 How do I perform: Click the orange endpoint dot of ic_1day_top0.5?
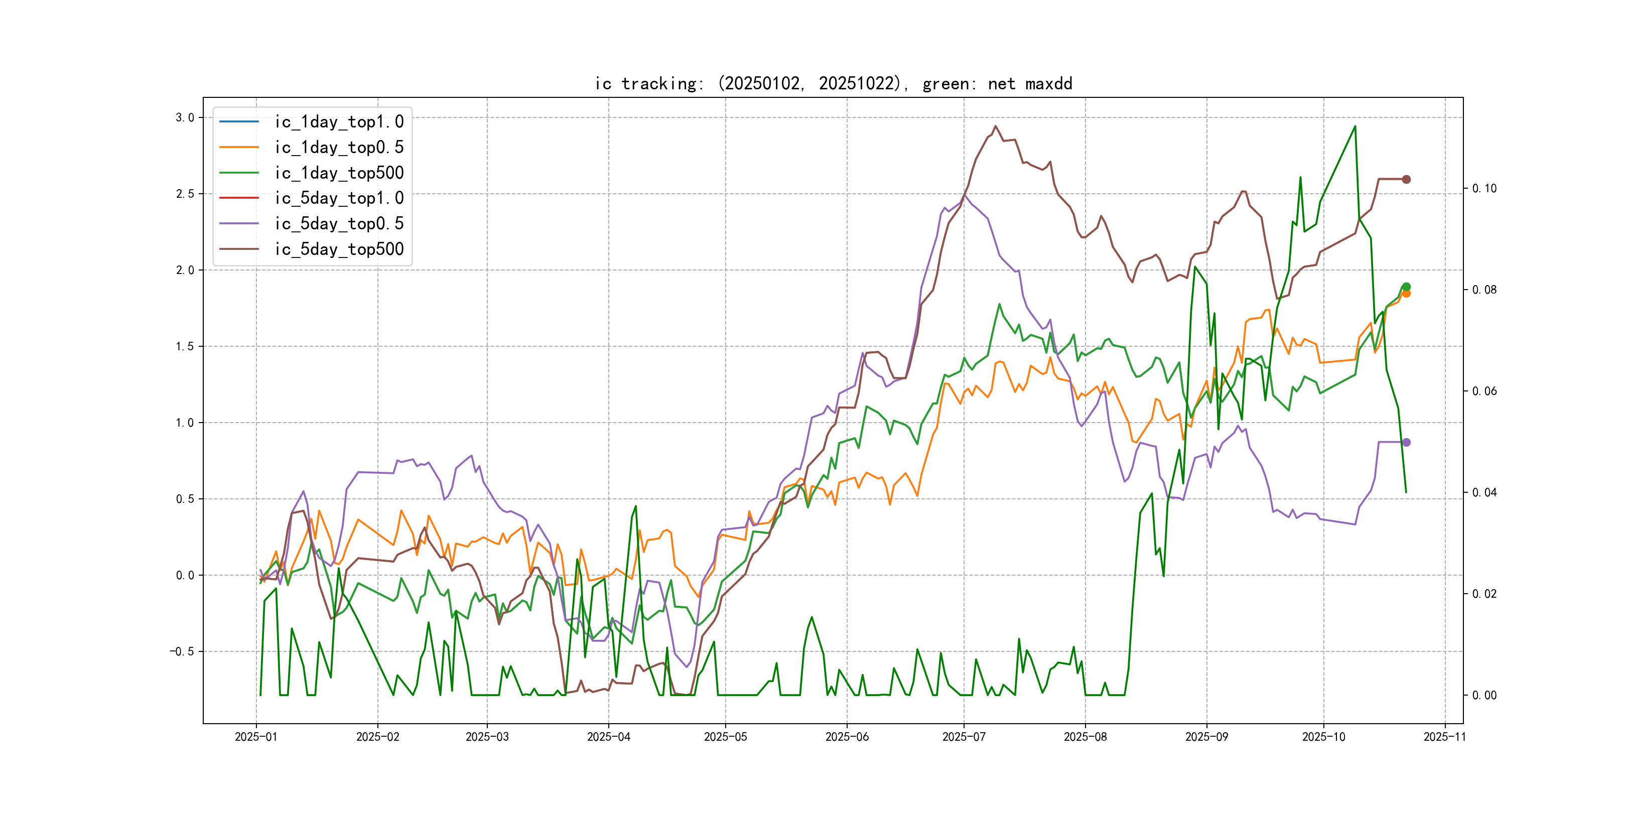pos(1406,294)
